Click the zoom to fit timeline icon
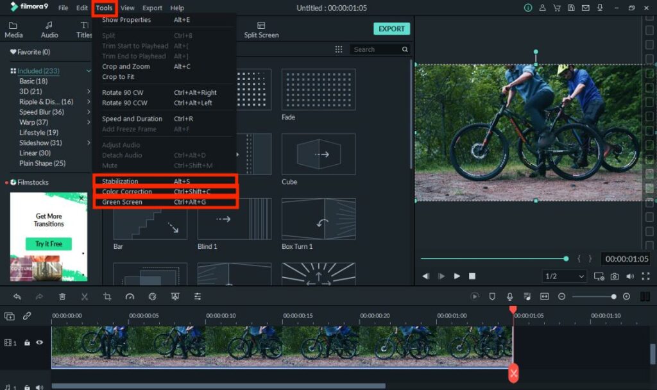This screenshot has width=657, height=390. [544, 296]
